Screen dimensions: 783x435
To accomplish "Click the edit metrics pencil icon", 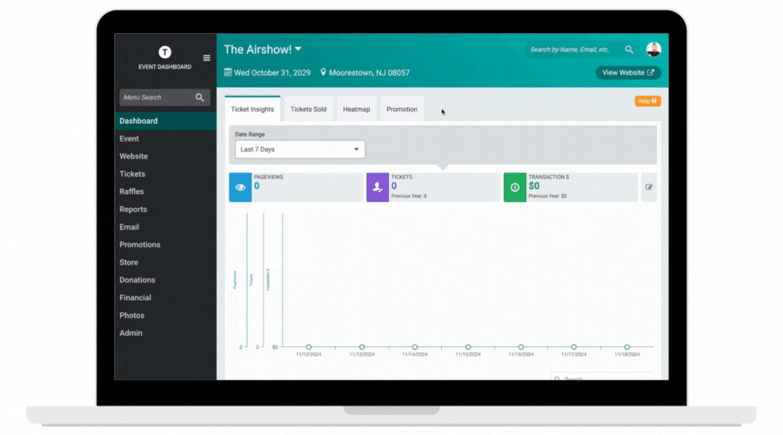I will pyautogui.click(x=649, y=187).
